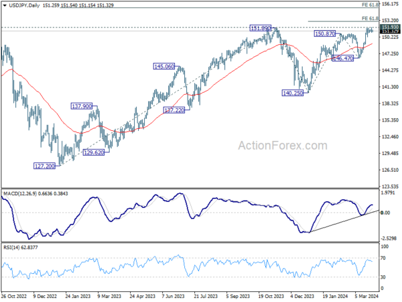Viewport: 402px width, 302px height.
Task: Click the 26 Oct 2022 date label
Action: [14, 296]
